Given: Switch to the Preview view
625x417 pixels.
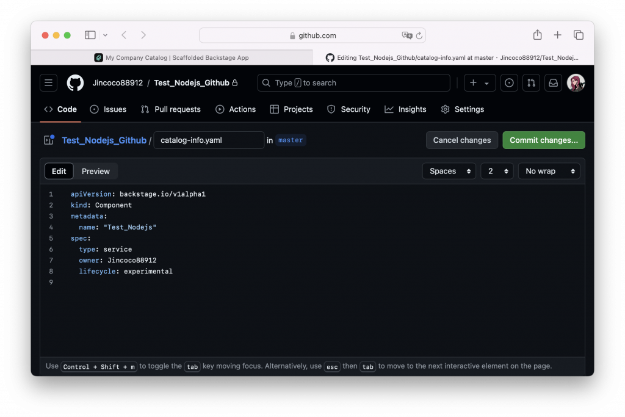Looking at the screenshot, I should tap(96, 171).
